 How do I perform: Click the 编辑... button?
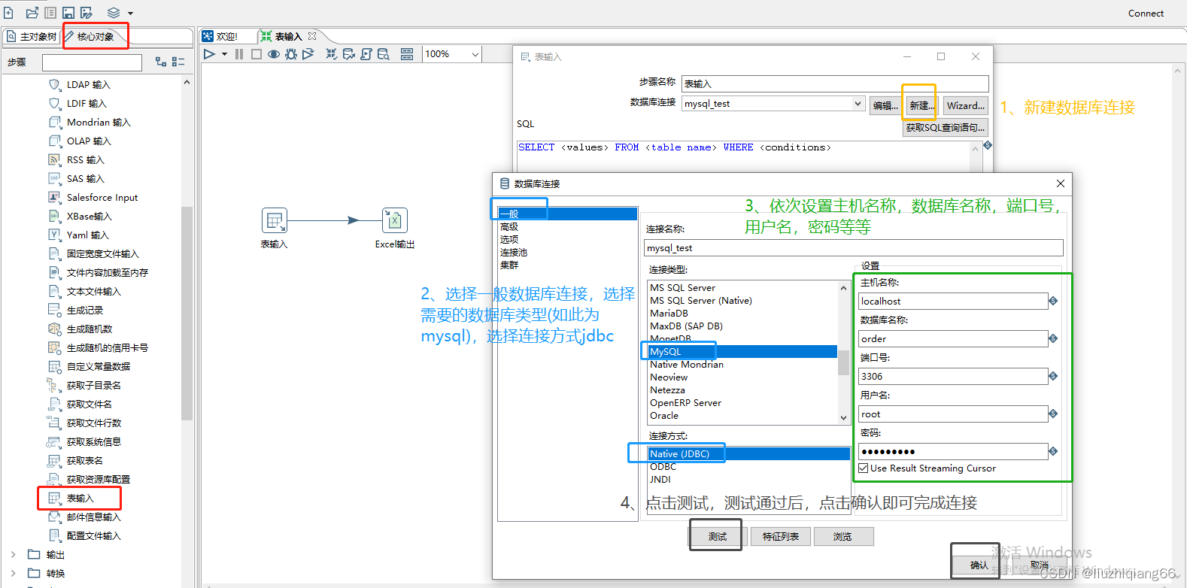[885, 106]
